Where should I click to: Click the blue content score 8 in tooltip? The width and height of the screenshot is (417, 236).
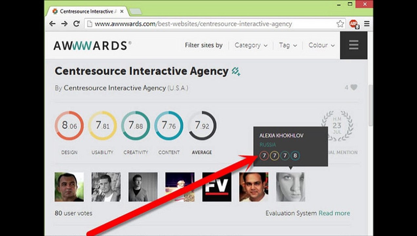(x=295, y=156)
